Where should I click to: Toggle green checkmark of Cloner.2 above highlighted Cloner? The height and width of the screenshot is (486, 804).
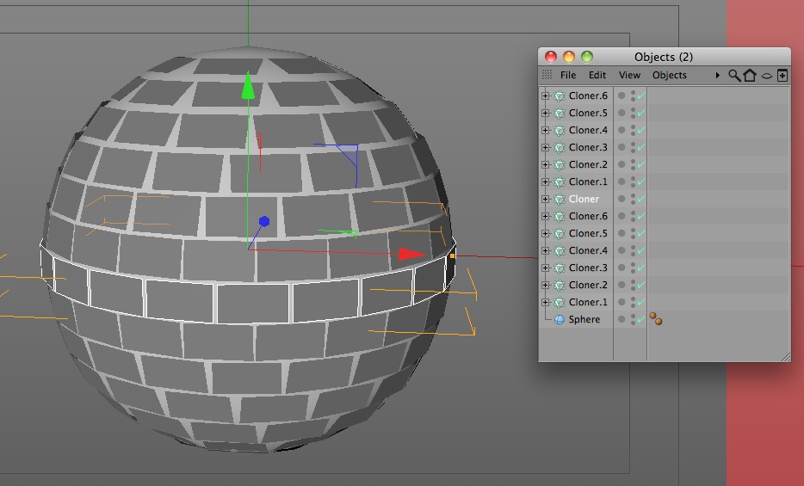click(x=641, y=164)
